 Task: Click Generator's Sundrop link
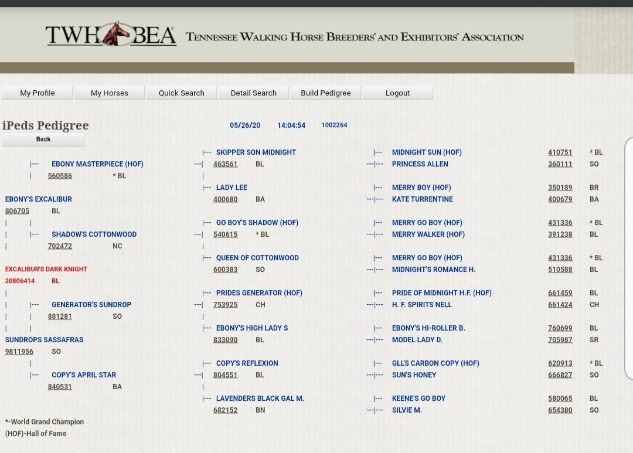pyautogui.click(x=91, y=305)
